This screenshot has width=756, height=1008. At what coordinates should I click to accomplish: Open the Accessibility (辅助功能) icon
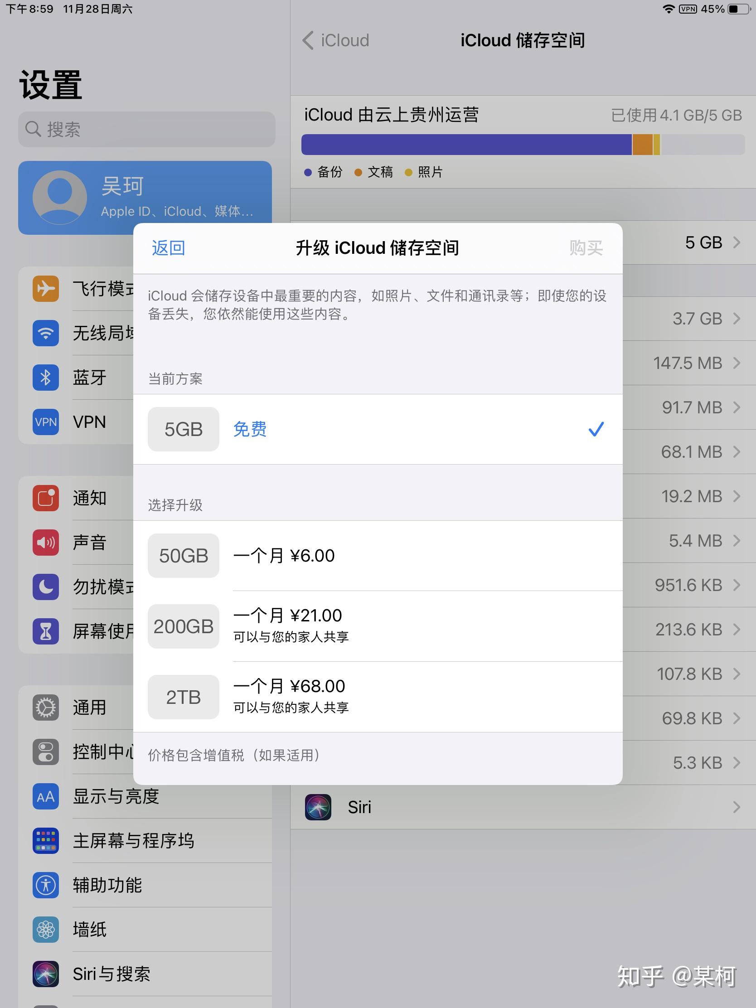tap(46, 886)
